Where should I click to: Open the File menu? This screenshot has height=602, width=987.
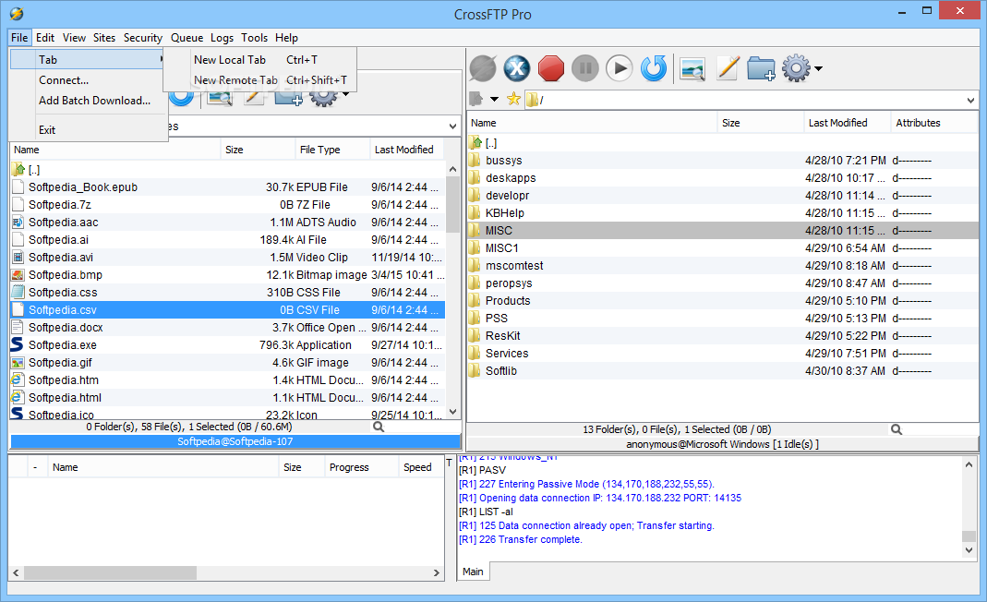coord(19,38)
